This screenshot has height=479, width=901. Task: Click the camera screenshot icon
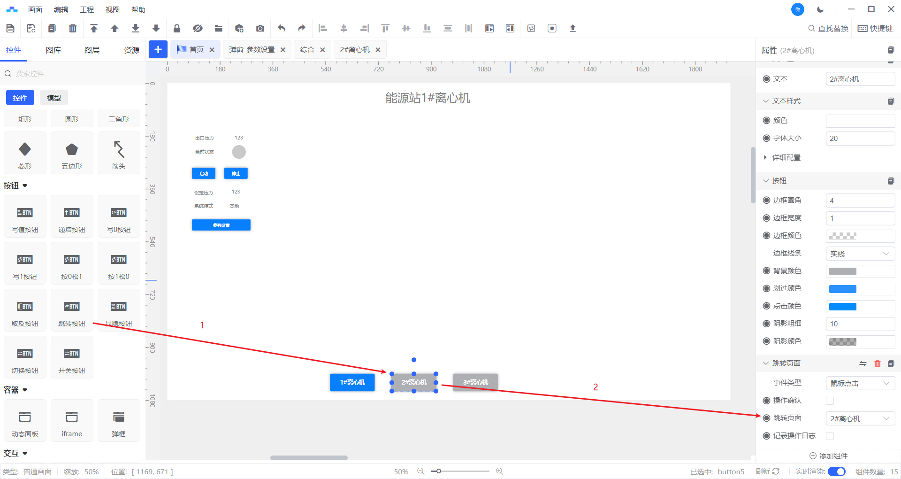pyautogui.click(x=260, y=28)
